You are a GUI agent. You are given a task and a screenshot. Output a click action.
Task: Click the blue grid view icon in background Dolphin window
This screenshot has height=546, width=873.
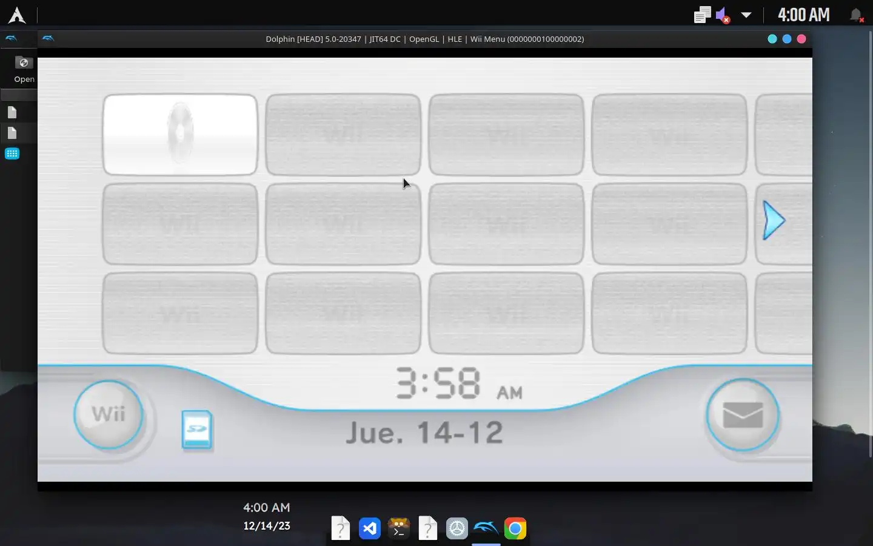pos(12,153)
